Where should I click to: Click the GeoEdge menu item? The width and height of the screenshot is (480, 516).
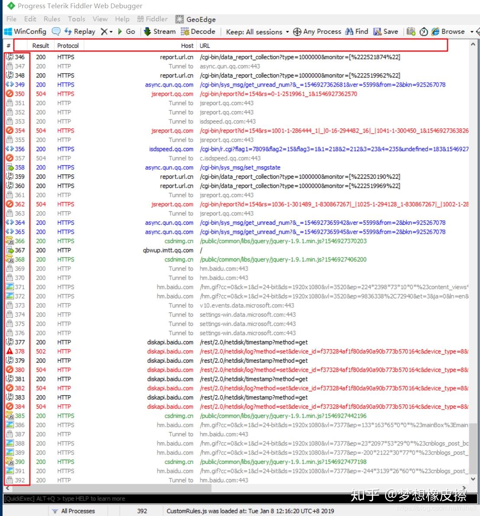click(x=196, y=19)
